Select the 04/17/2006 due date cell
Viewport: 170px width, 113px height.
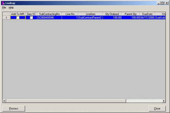147,18
